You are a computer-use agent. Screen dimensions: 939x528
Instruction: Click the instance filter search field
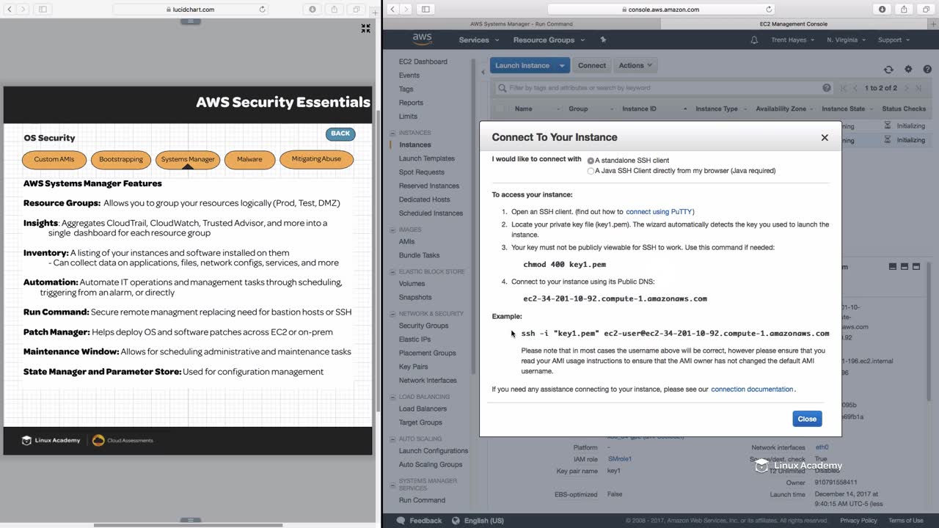pyautogui.click(x=664, y=88)
